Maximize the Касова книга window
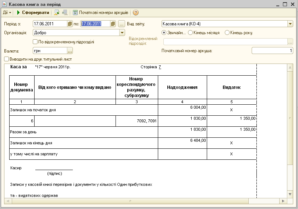298x209 pixels. tap(285, 4)
